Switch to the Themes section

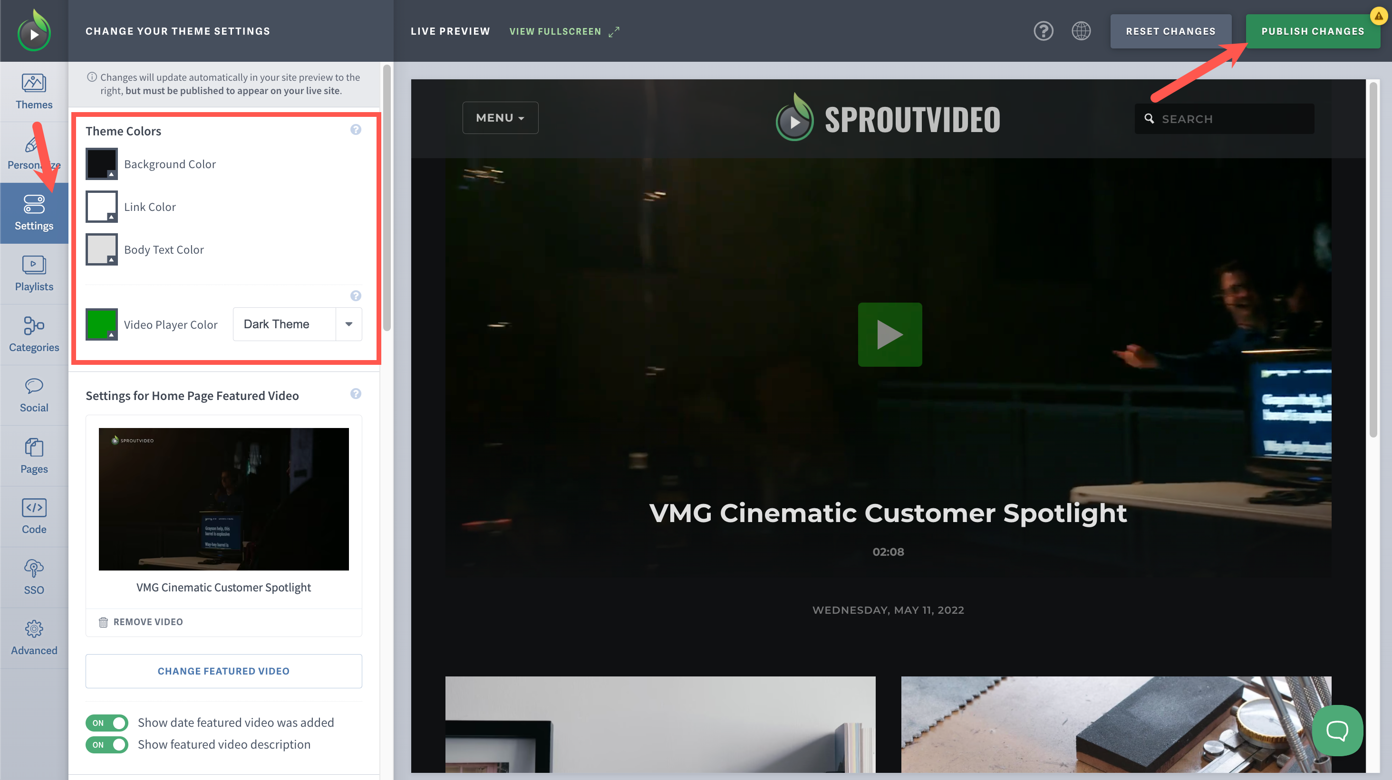click(x=33, y=92)
